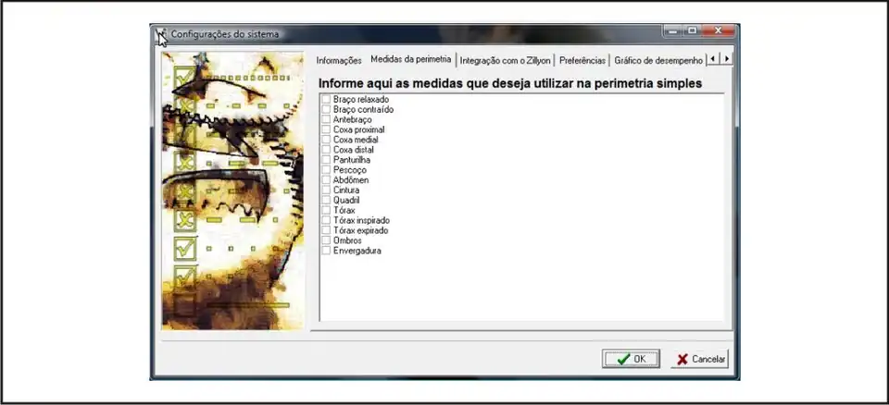
Task: Go to the Preferências tab
Action: point(582,60)
